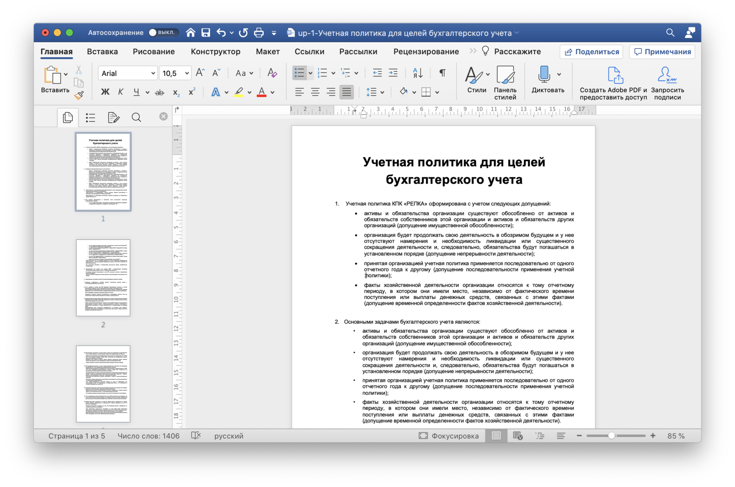Expand the numbered list style arrow

(x=333, y=73)
